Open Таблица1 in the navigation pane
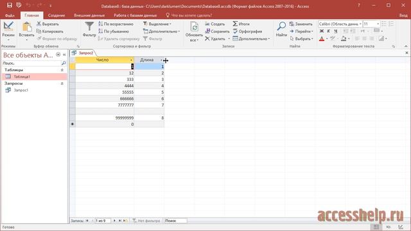Screen dimensions: 411x231 point(34,76)
